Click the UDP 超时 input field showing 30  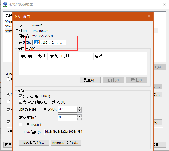click(x=68, y=109)
